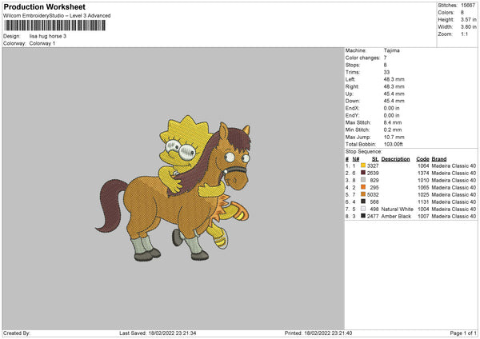Click the Height value 3.57 in

(x=468, y=19)
